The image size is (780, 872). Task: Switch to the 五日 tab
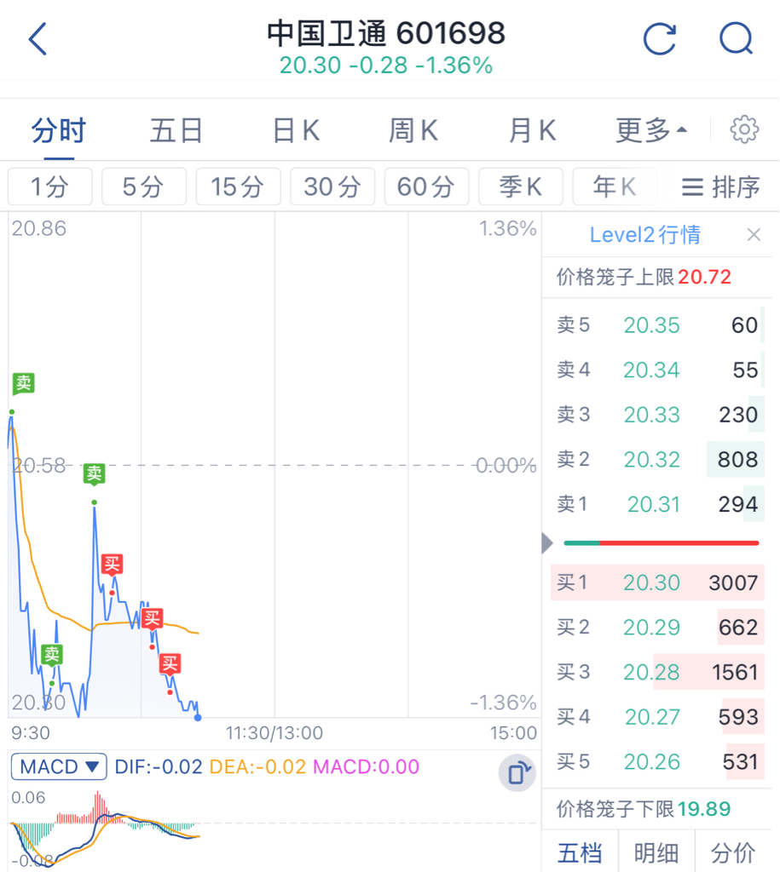[x=176, y=130]
